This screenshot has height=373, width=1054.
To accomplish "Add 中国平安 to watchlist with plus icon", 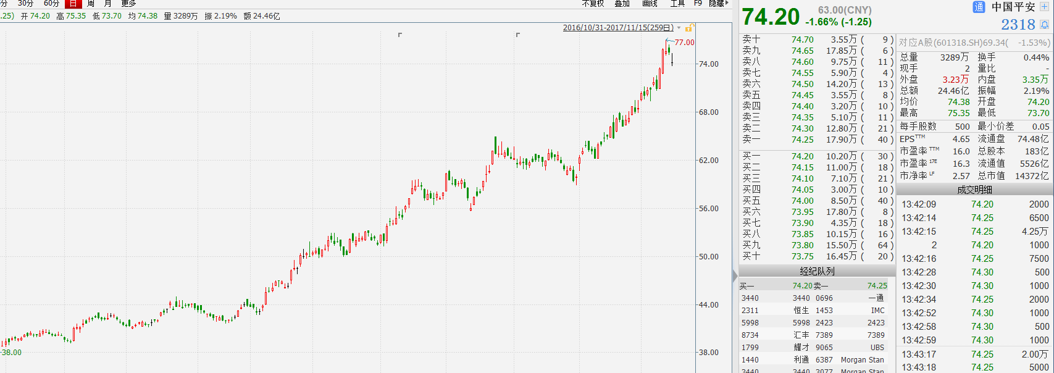I will 1045,7.
